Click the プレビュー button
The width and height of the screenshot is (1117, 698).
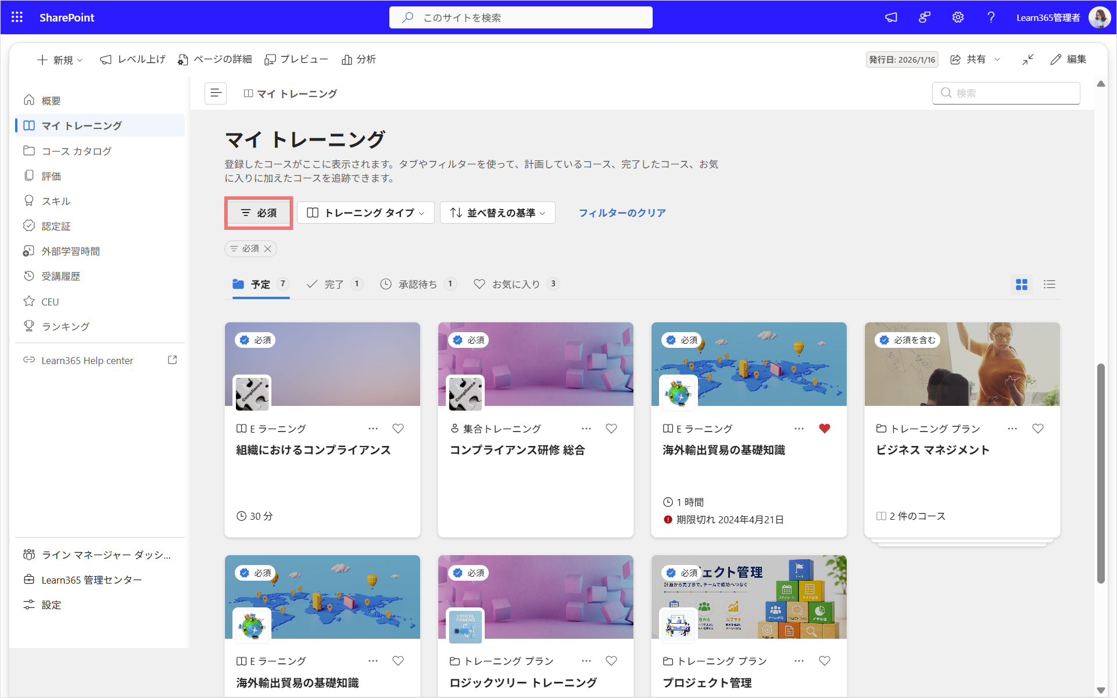tap(296, 59)
